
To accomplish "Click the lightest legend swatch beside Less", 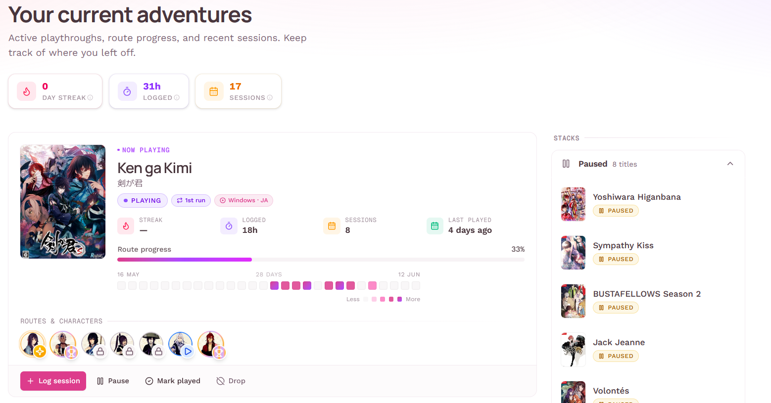I will pyautogui.click(x=366, y=299).
